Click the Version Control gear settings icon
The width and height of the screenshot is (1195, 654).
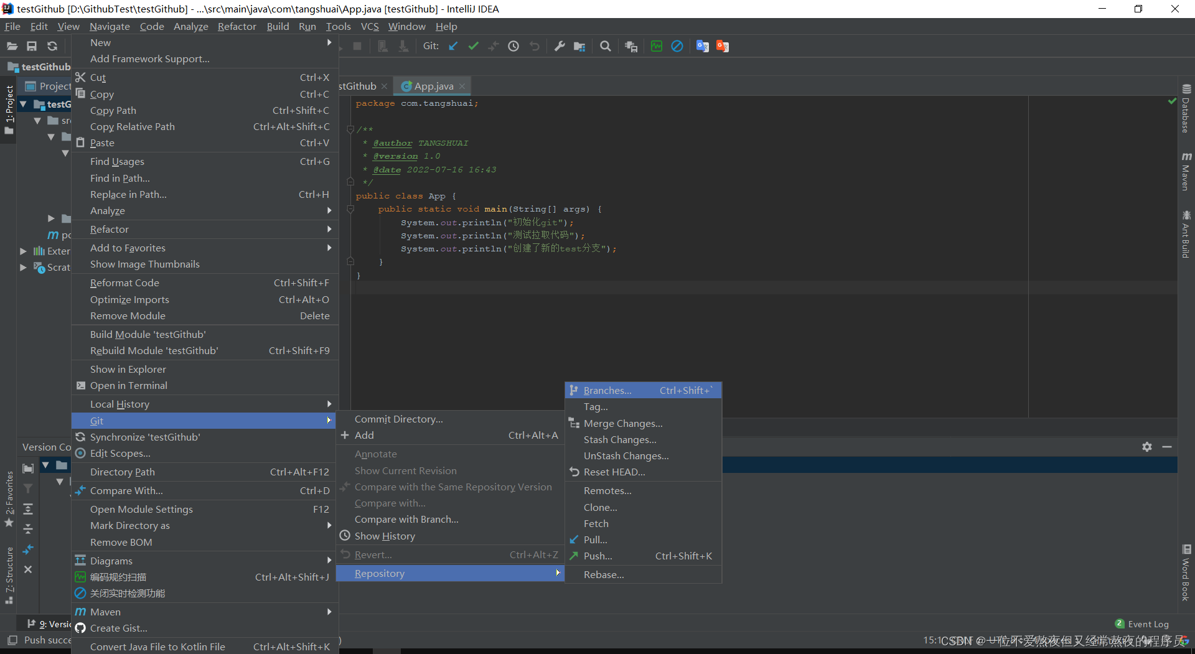(1147, 447)
